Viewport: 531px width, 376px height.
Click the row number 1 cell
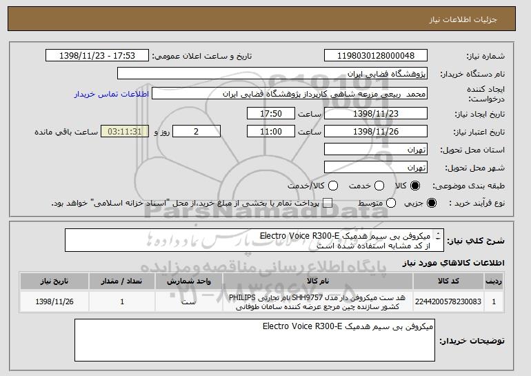494,301
